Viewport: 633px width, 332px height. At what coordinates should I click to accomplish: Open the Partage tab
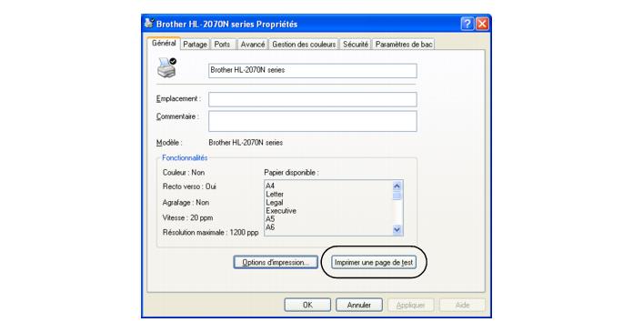tap(195, 45)
